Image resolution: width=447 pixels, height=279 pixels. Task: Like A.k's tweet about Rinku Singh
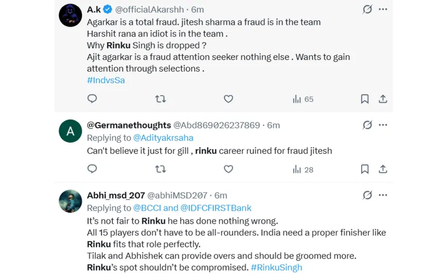coord(228,99)
